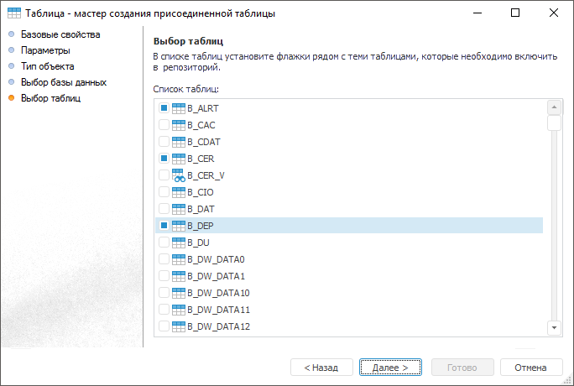
Task: Click the B_DAT table icon
Action: coord(178,209)
